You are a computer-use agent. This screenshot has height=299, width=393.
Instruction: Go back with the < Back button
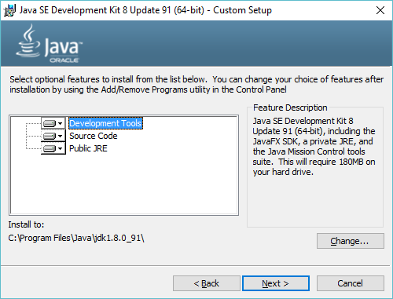coord(207,283)
